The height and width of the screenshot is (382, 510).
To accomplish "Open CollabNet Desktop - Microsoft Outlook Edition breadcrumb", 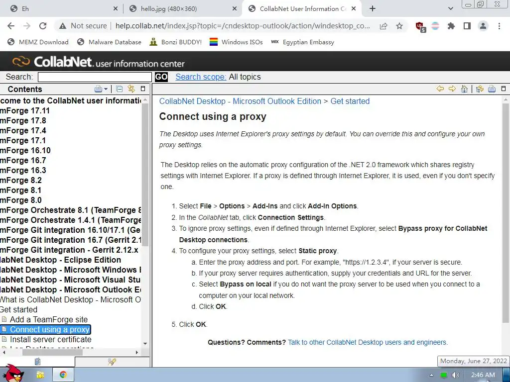I will (240, 101).
